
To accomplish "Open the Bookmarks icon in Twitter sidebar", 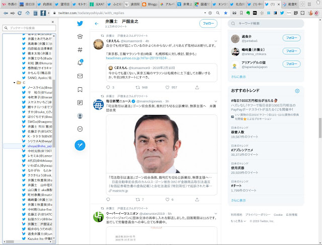I will tap(80, 90).
